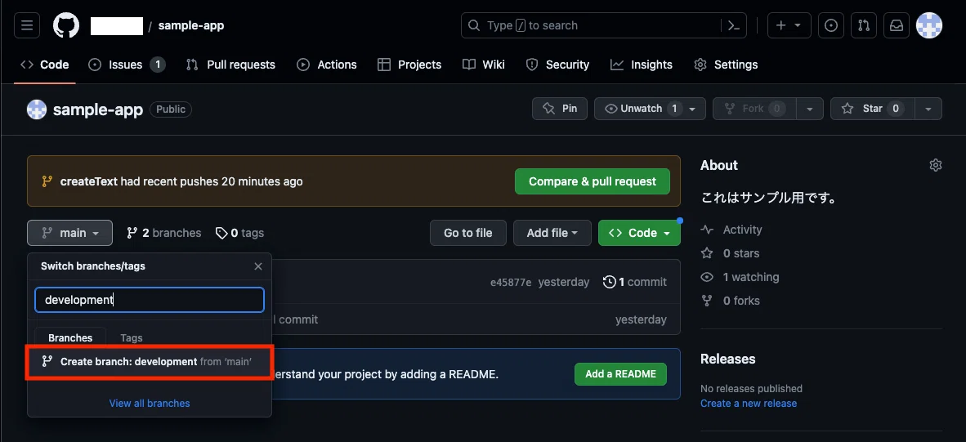Click Create a new release link
Image resolution: width=966 pixels, height=442 pixels.
click(749, 404)
